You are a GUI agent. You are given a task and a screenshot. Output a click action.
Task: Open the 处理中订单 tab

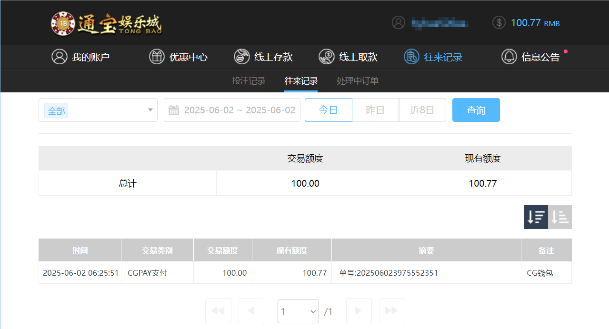click(357, 80)
